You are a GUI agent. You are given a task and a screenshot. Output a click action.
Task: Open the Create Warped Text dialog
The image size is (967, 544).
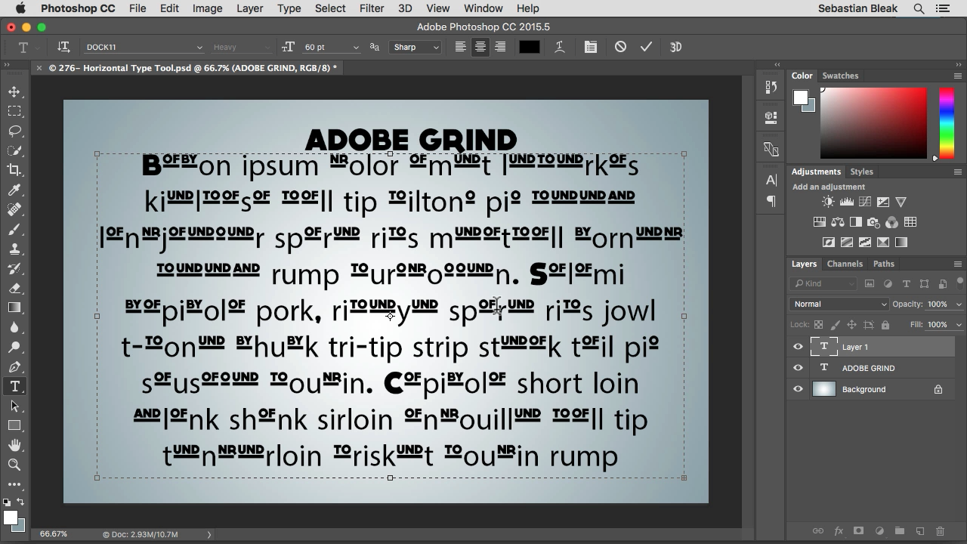click(x=560, y=47)
